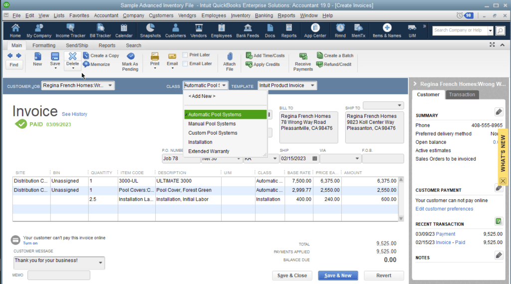Open the search field options dropdown arrow
Screen dimensions: 511x284
[x=490, y=30]
